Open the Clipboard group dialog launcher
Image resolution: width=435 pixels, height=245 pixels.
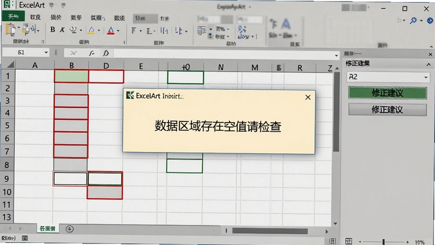point(43,42)
